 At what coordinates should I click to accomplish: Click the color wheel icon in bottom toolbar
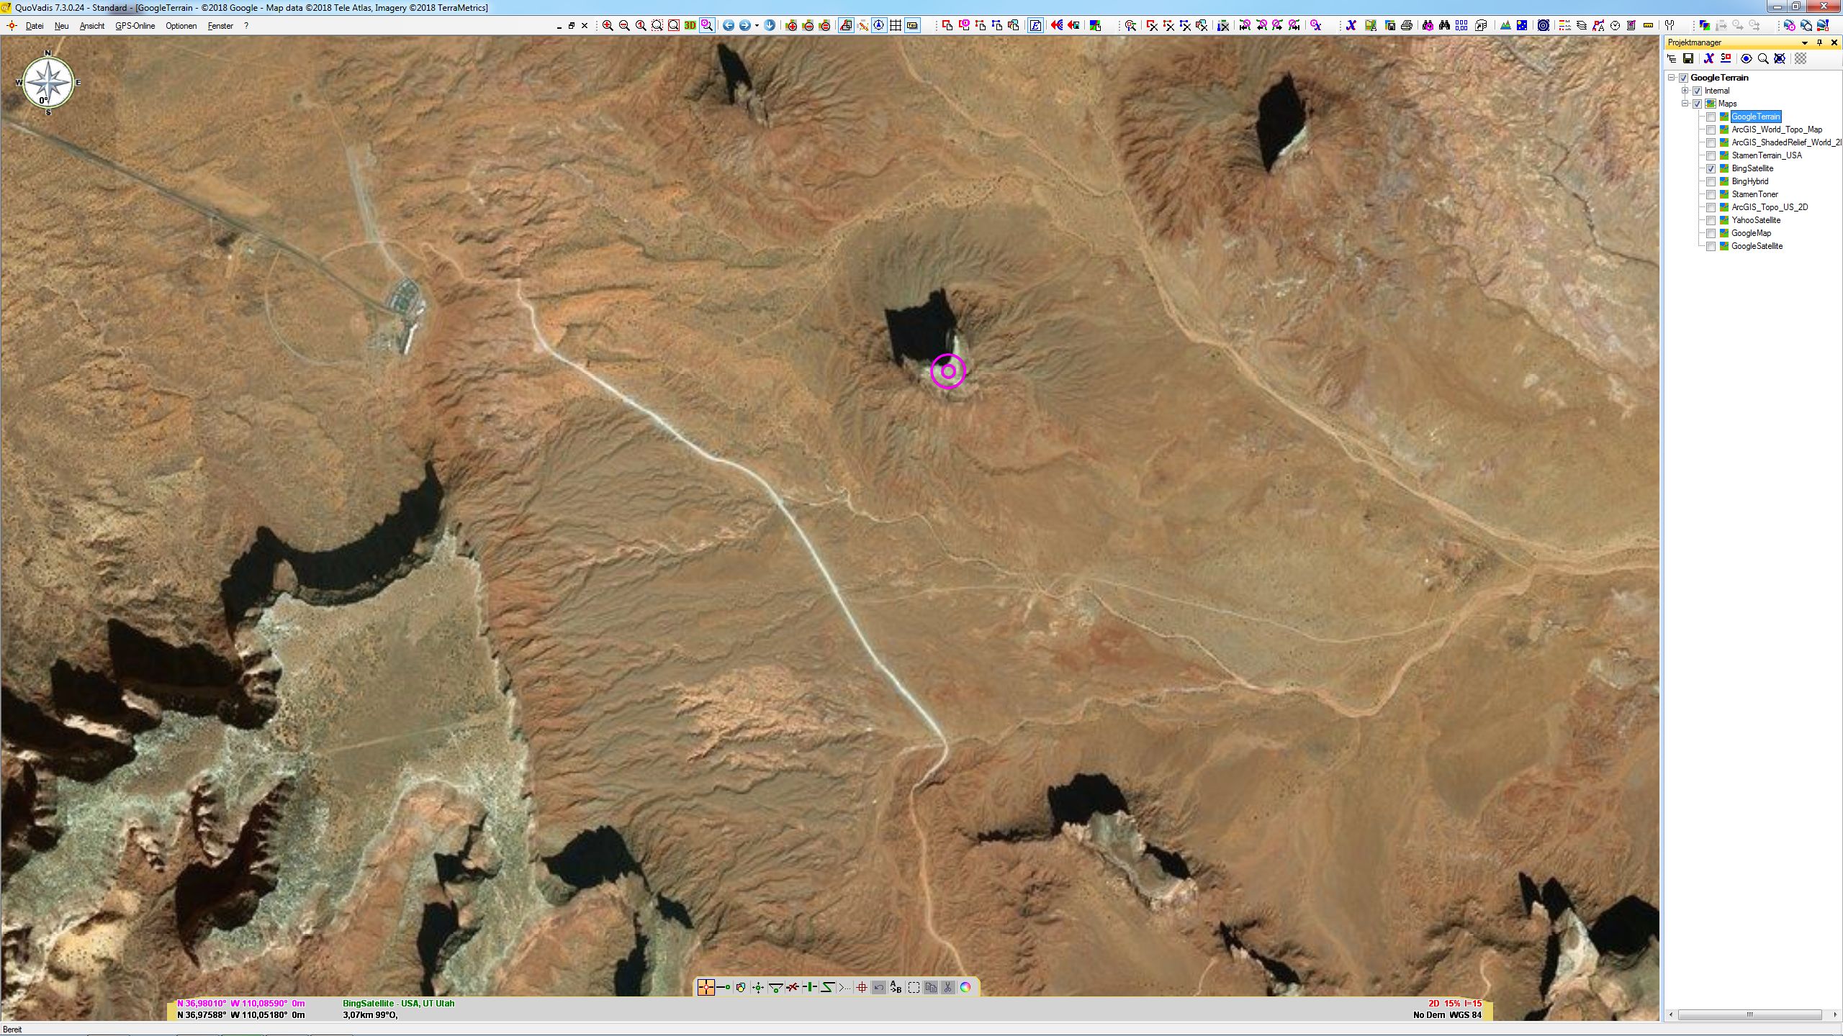coord(965,987)
